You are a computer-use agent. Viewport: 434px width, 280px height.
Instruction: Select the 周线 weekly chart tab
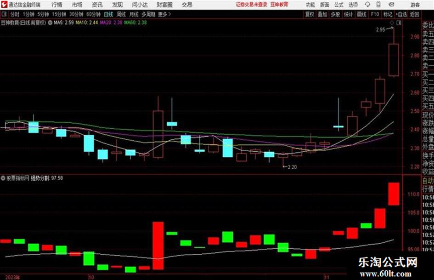pyautogui.click(x=121, y=14)
